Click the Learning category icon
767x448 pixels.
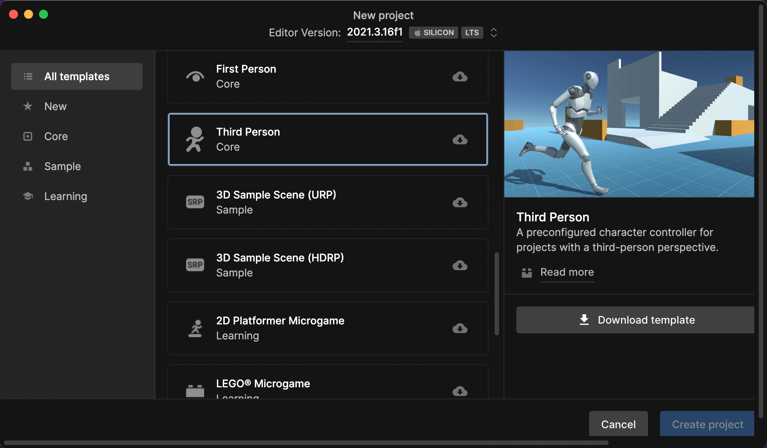pyautogui.click(x=28, y=196)
